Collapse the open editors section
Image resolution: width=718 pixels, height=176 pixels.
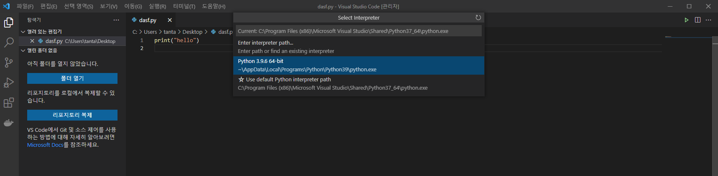point(23,32)
